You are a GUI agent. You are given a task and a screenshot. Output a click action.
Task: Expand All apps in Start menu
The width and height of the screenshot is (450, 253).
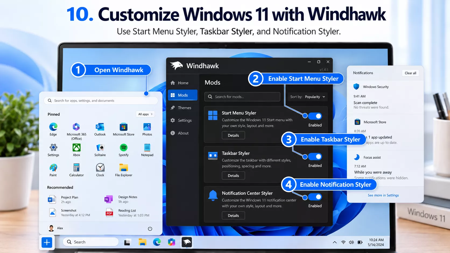146,114
